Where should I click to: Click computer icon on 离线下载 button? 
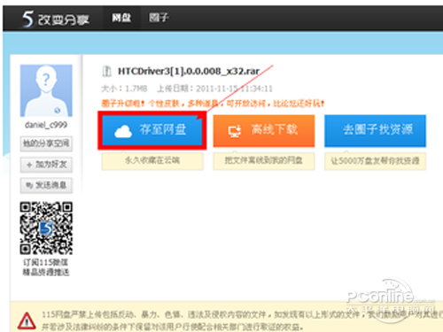pos(235,131)
